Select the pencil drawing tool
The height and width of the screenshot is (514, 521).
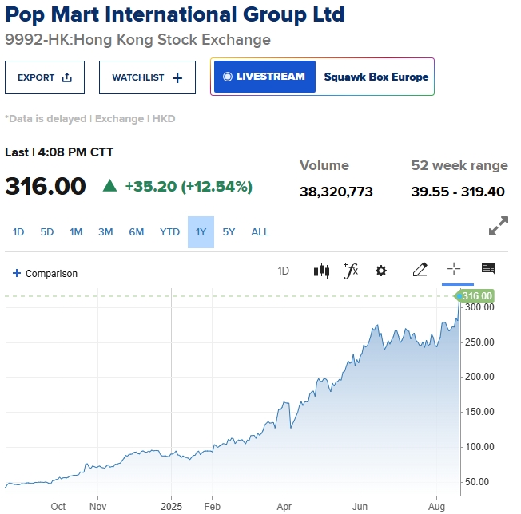(420, 271)
